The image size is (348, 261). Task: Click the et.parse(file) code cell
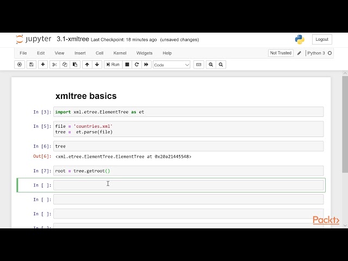tap(189, 129)
